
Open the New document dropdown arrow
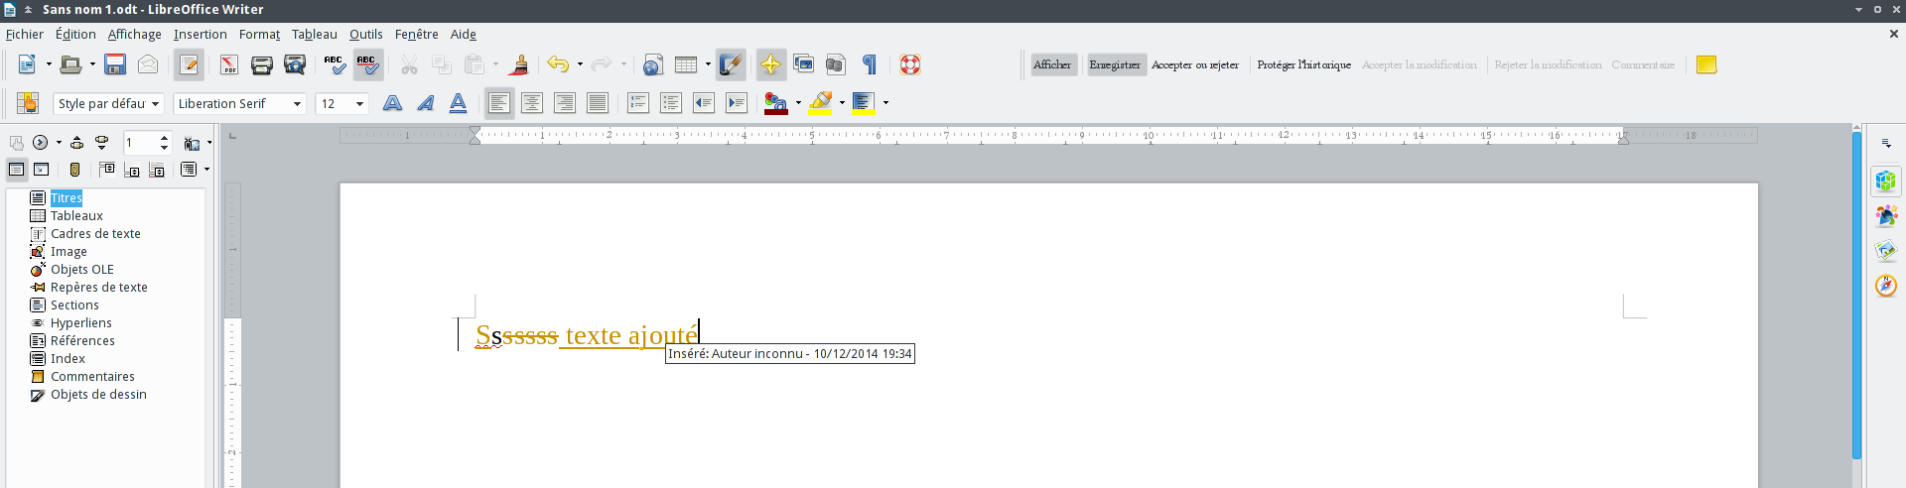[49, 64]
